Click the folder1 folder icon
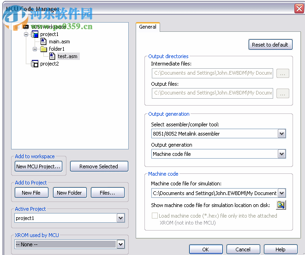Viewport: 305px width, 255px height. (x=43, y=49)
